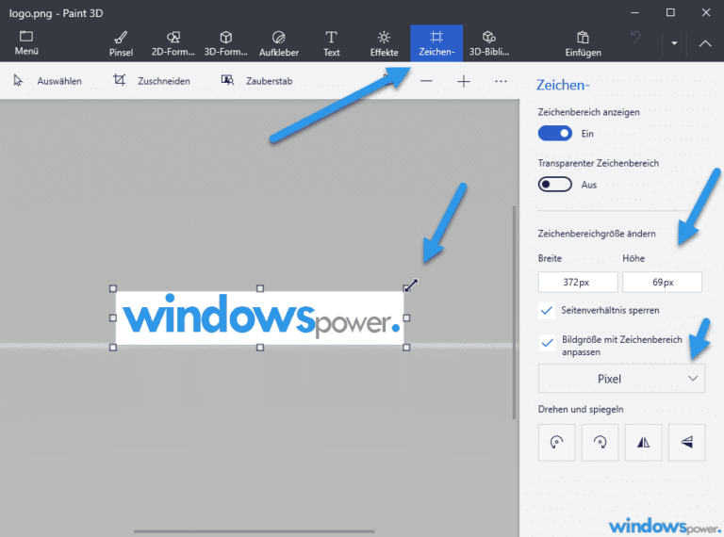Open the Menü folder button
This screenshot has width=724, height=537.
(x=26, y=43)
